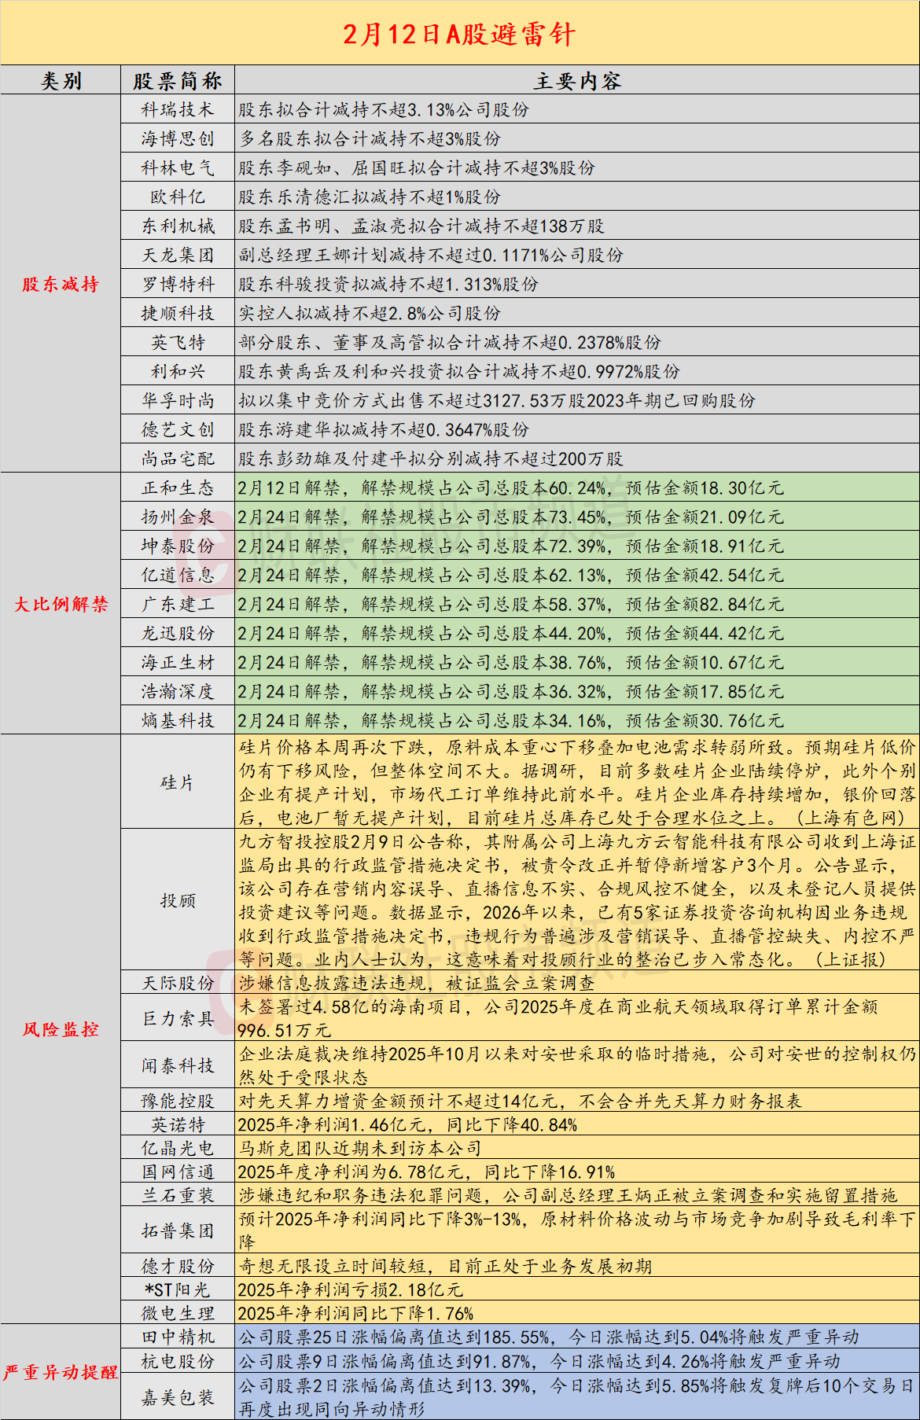Click the red '大比例解禁' category cell
The image size is (920, 1420).
pos(61,604)
